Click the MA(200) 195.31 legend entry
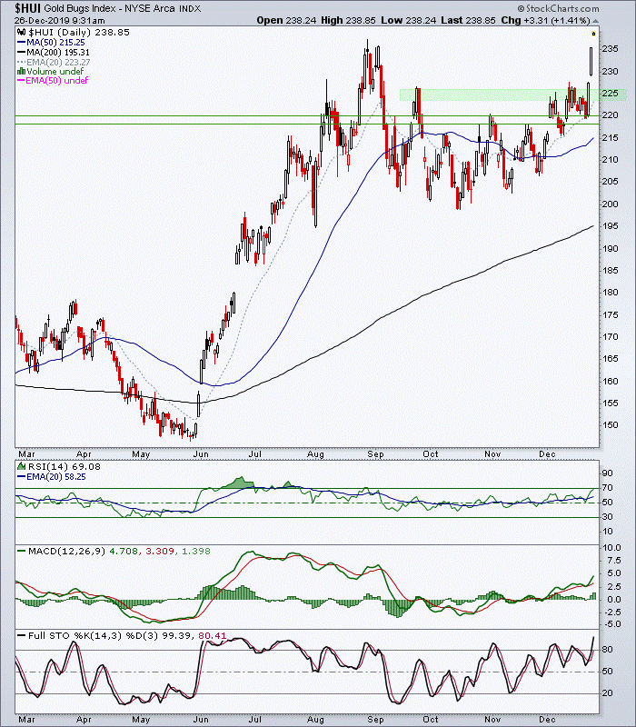 (x=54, y=53)
